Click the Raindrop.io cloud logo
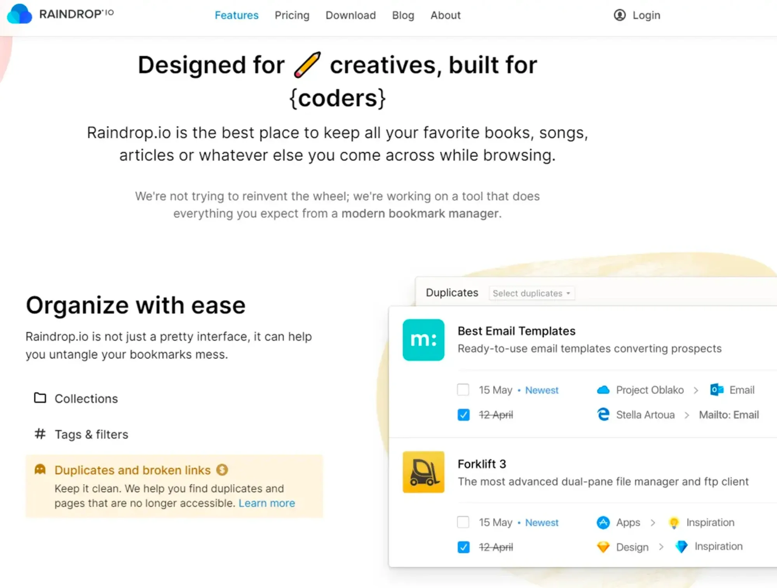 coord(19,14)
